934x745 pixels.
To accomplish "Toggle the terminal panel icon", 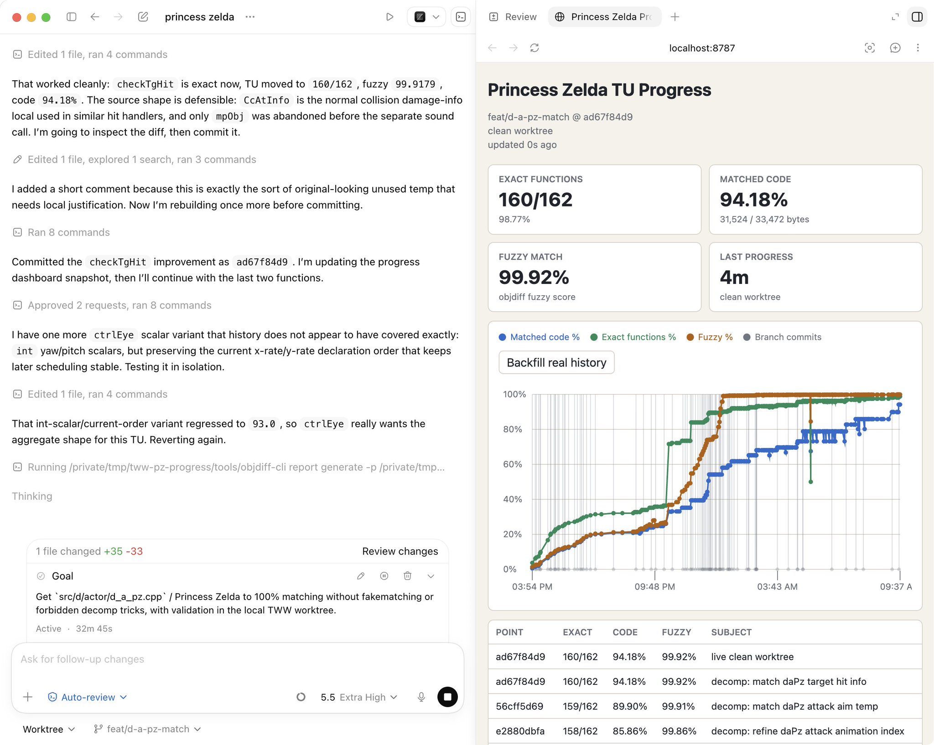I will 461,17.
